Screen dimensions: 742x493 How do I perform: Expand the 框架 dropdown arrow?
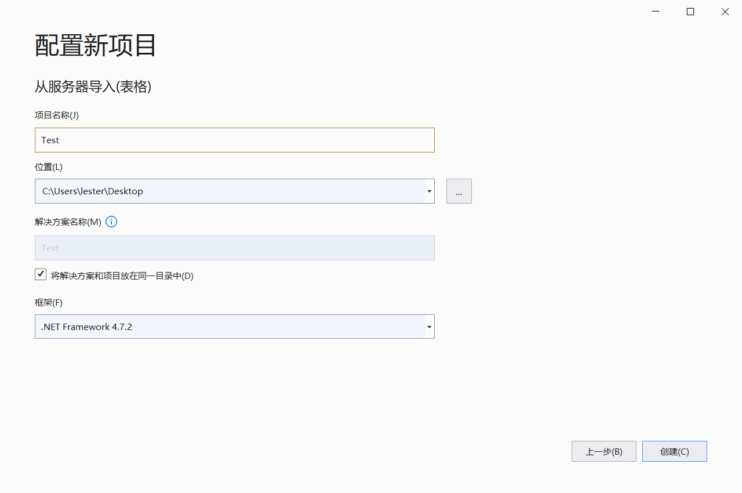pos(429,327)
